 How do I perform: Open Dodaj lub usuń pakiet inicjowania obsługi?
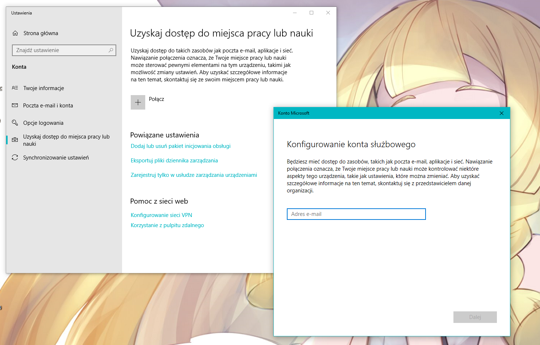tap(180, 146)
